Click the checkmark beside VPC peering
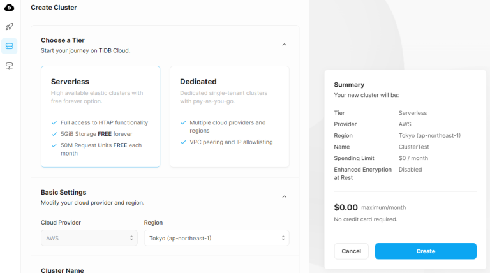This screenshot has height=273, width=490. tap(183, 142)
